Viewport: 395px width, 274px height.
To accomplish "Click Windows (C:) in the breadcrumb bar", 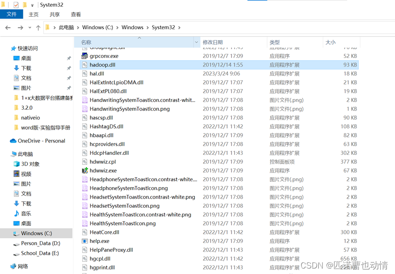I will click(x=97, y=27).
